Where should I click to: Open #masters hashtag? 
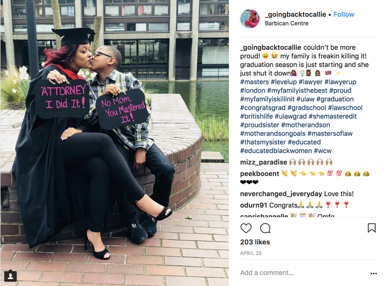click(254, 82)
